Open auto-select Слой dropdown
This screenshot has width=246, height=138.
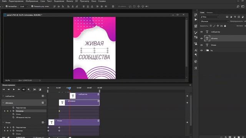coord(24,7)
